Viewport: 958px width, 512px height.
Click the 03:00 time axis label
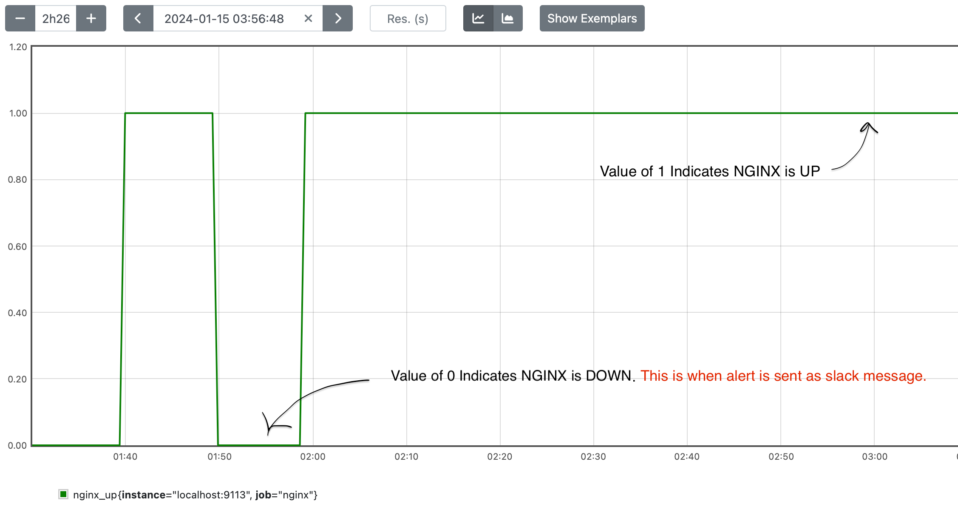point(874,457)
